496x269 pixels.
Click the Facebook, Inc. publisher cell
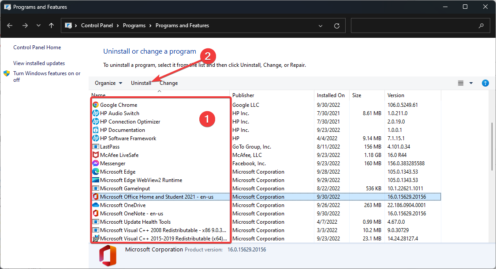(x=249, y=164)
